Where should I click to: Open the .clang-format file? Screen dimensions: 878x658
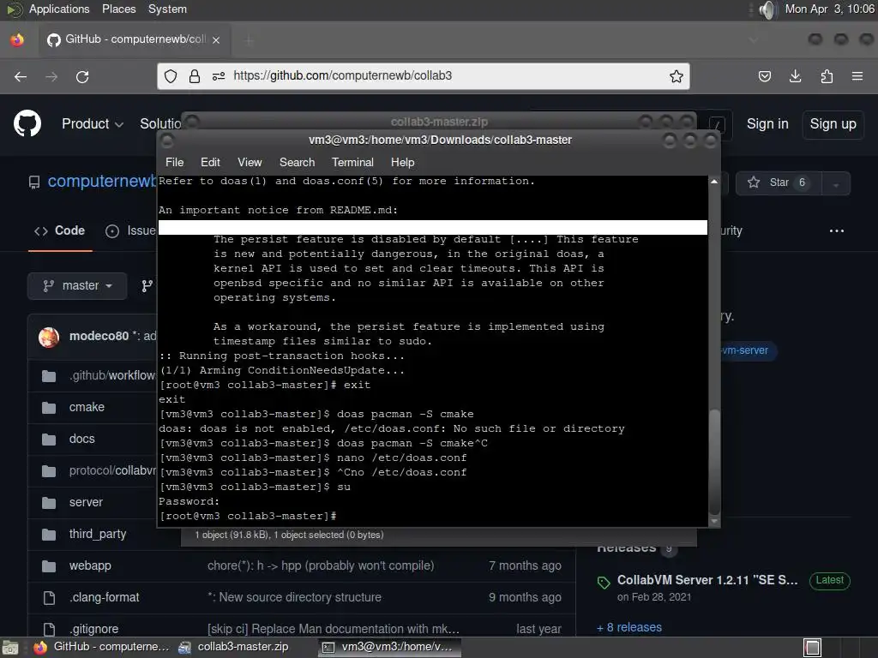click(104, 597)
